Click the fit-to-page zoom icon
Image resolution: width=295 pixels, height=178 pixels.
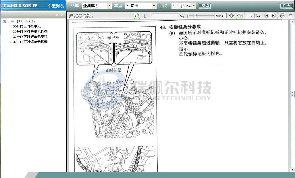tap(232, 16)
